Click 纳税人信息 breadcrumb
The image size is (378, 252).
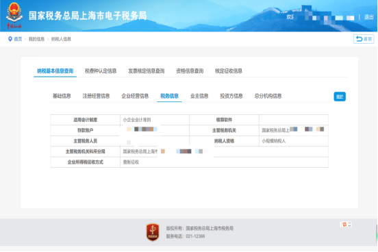coord(61,39)
